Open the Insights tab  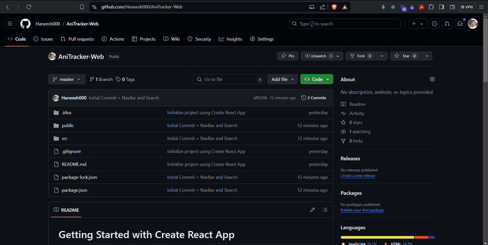(230, 39)
